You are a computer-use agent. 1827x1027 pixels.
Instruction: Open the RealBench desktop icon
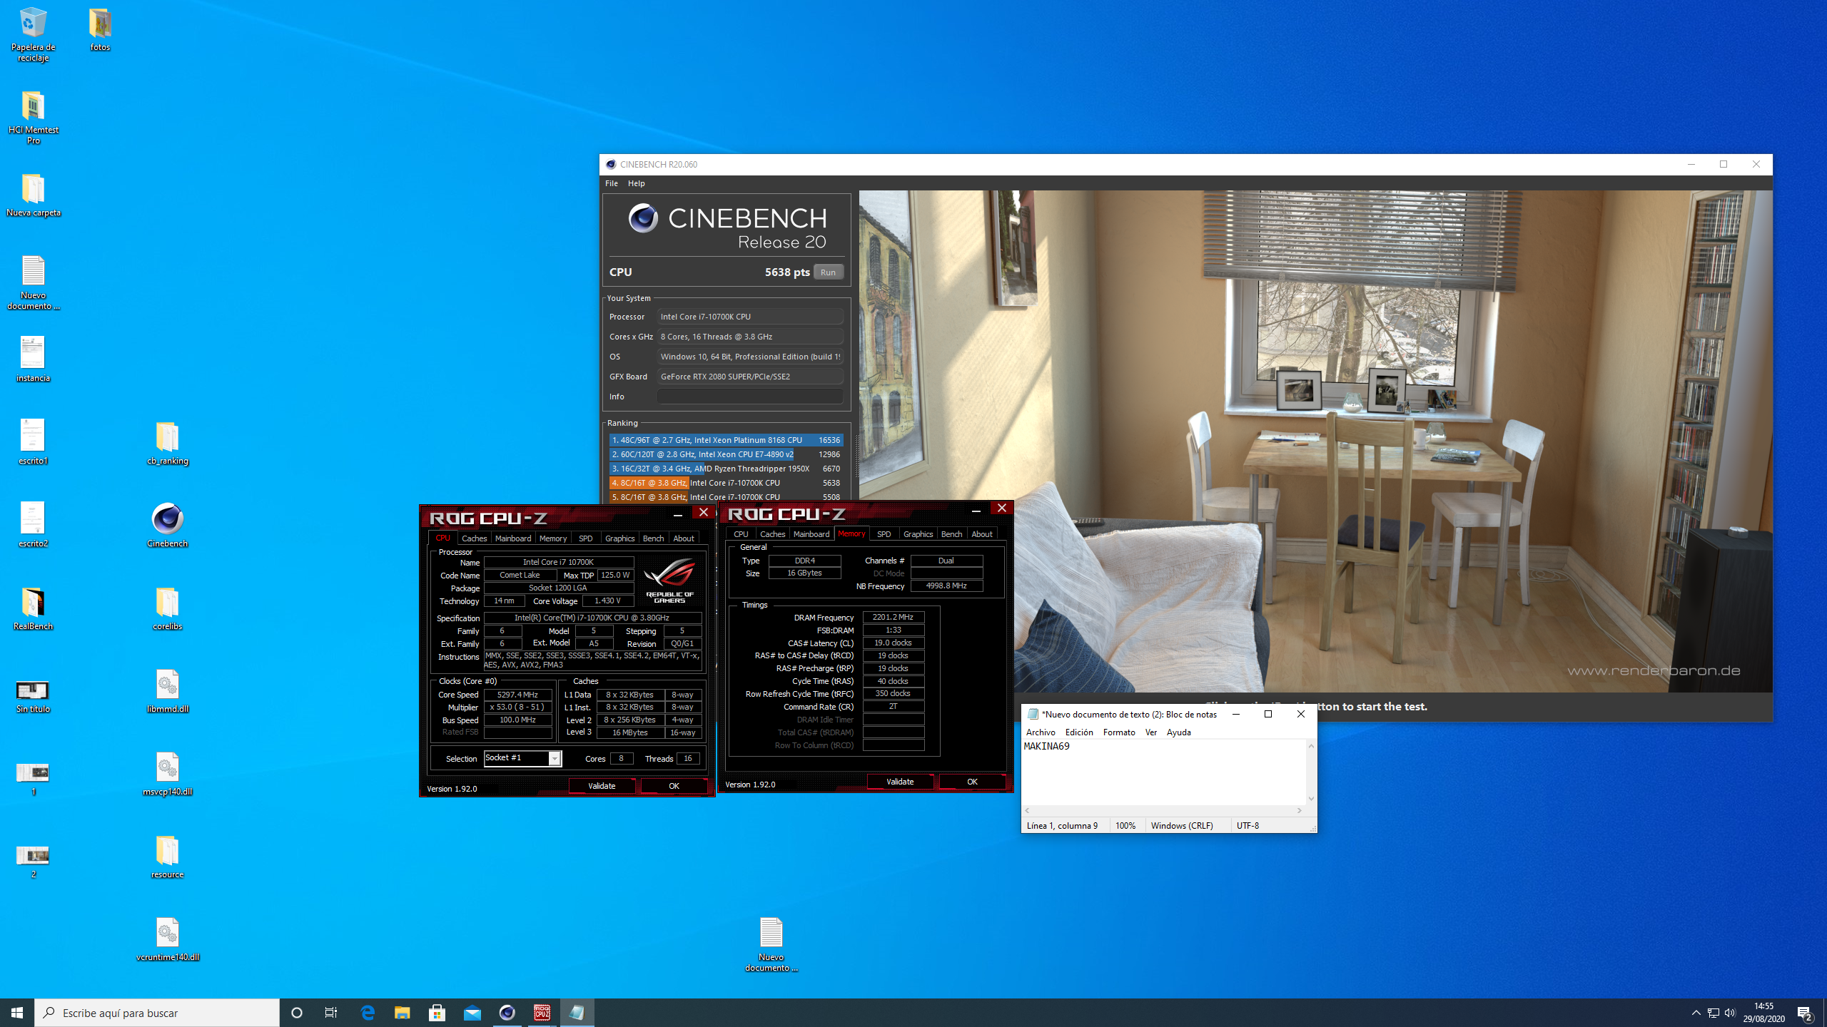click(x=33, y=603)
